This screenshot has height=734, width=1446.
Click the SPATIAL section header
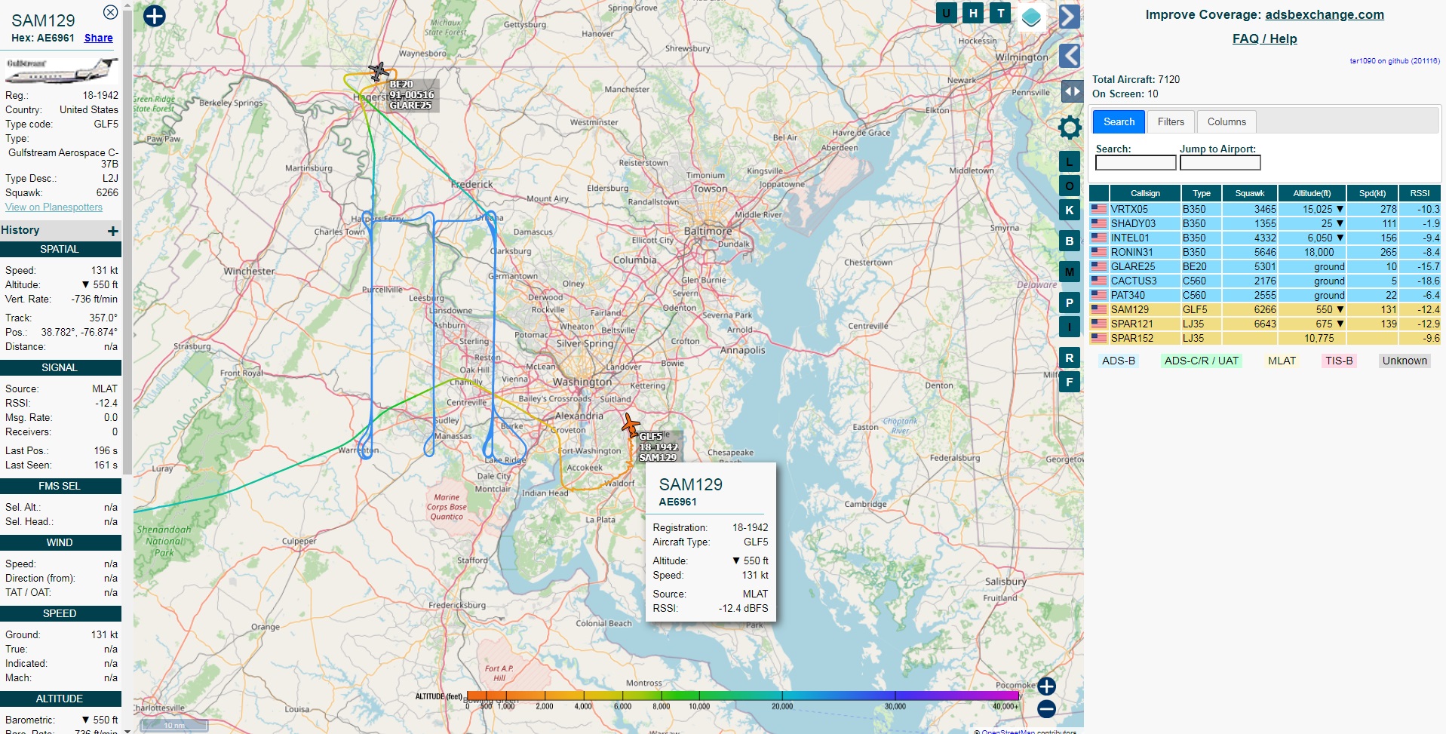[x=60, y=249]
